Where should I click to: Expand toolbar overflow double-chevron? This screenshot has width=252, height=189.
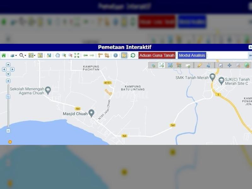pos(250,55)
